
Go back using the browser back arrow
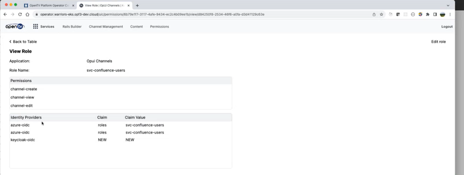coord(5,14)
